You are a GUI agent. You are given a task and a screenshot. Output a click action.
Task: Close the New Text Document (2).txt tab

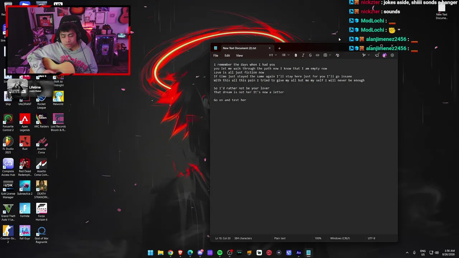coord(270,48)
